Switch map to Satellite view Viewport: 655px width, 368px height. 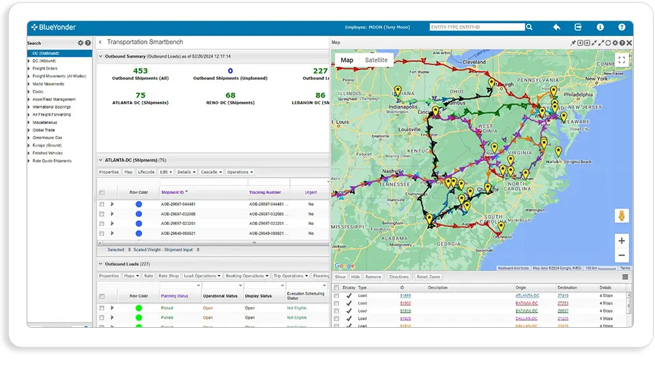376,60
